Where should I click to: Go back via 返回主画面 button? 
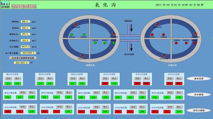click(199, 111)
